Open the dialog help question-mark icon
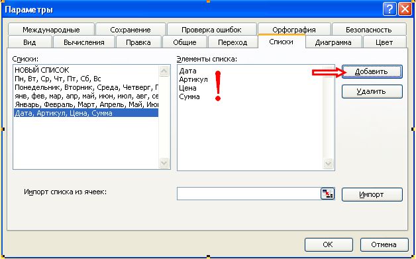 390,9
